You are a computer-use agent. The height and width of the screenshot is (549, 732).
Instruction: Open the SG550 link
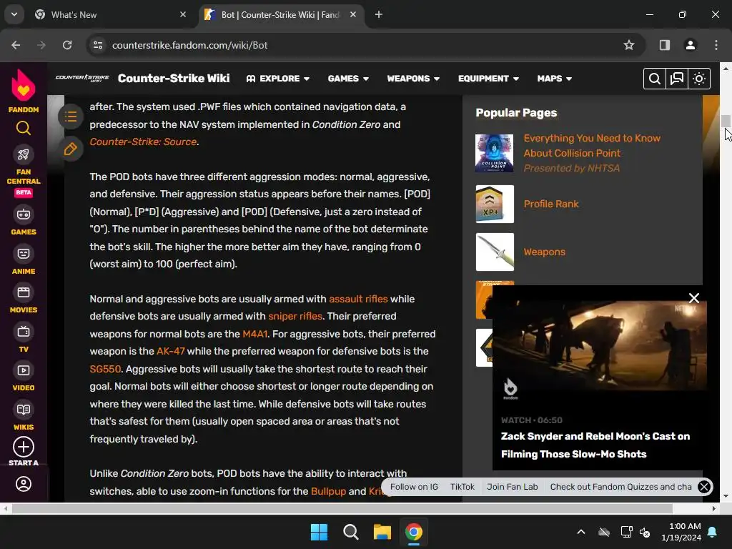click(105, 369)
